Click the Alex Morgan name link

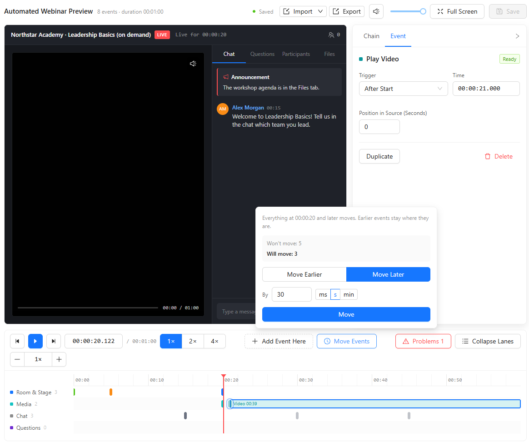pyautogui.click(x=248, y=108)
